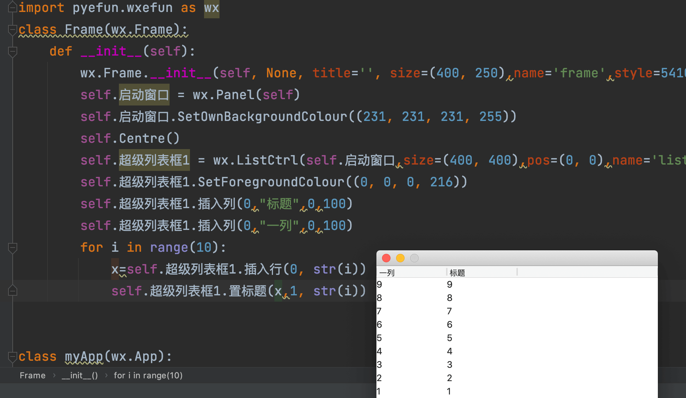Click value 4 in the 标题 column
686x398 pixels.
(450, 351)
